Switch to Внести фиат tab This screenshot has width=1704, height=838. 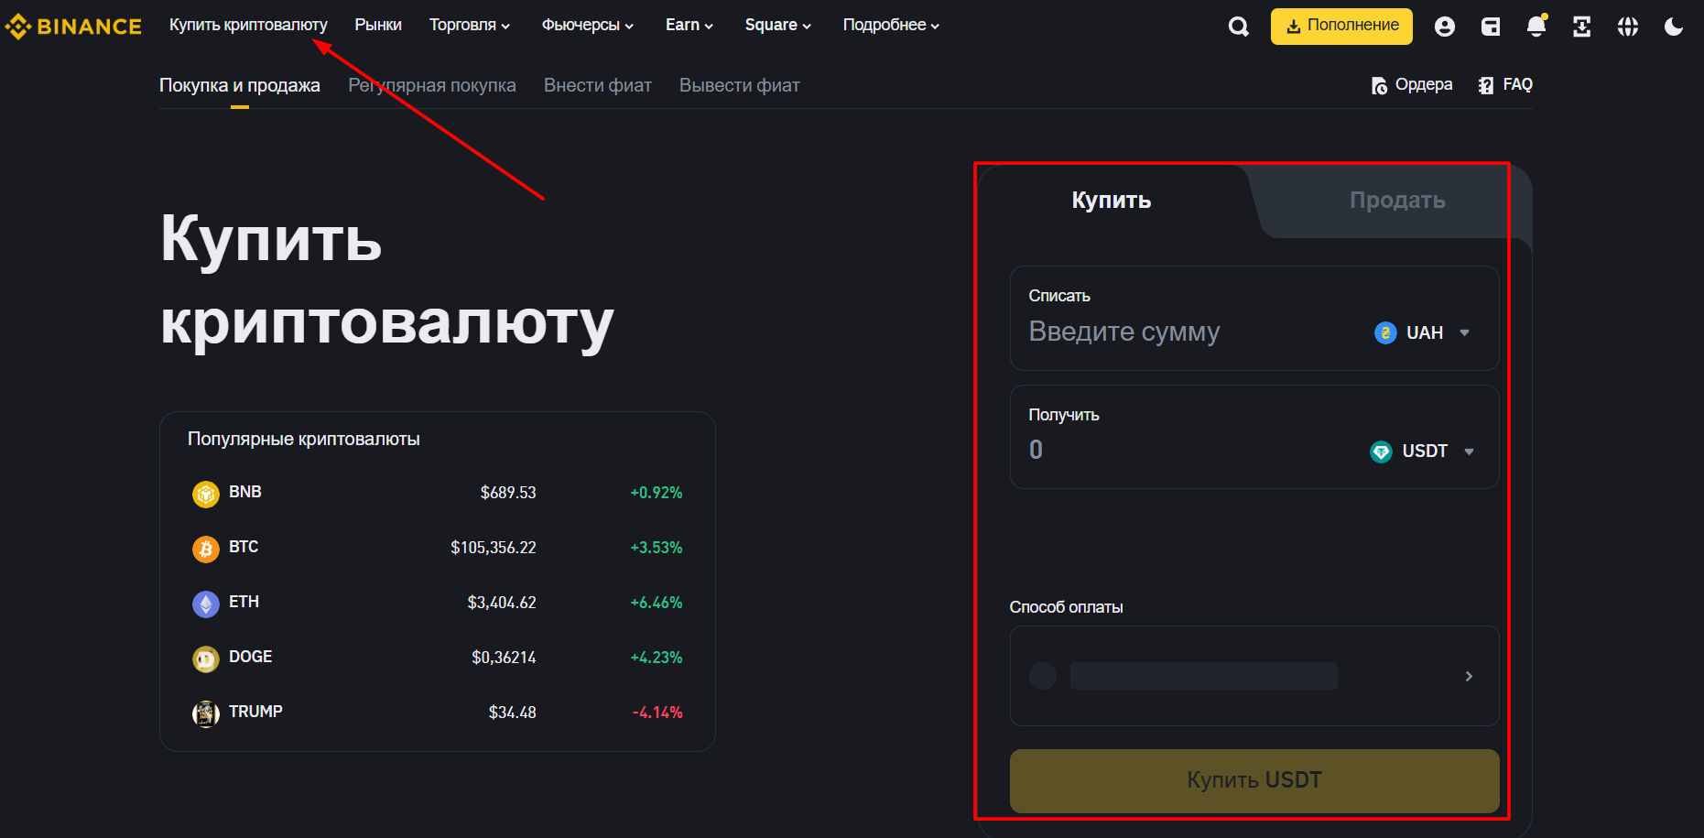pos(598,85)
